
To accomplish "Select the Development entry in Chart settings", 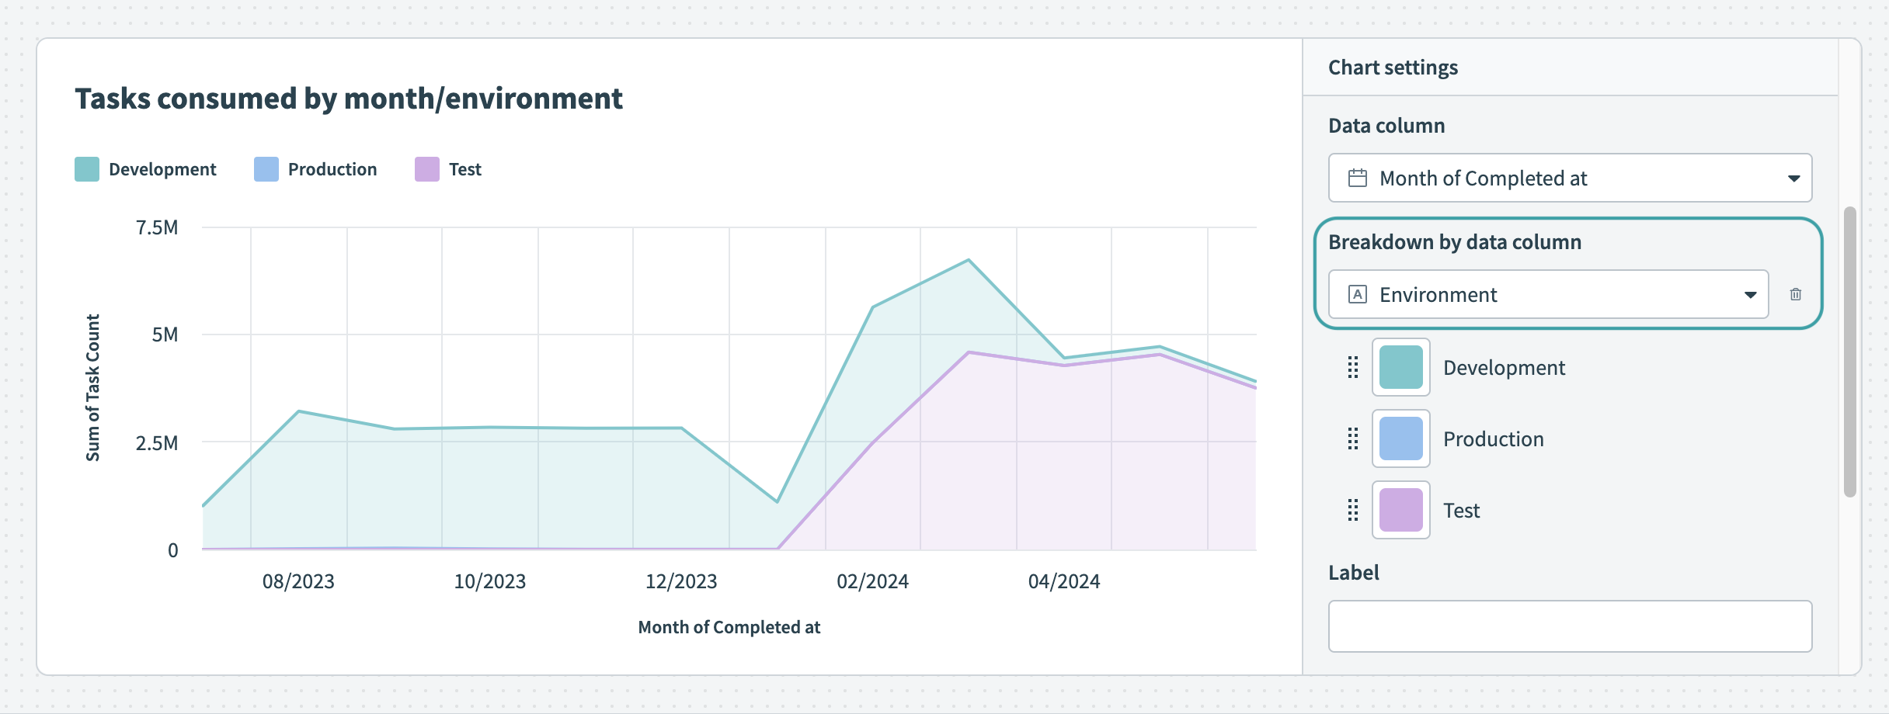I will (1504, 367).
